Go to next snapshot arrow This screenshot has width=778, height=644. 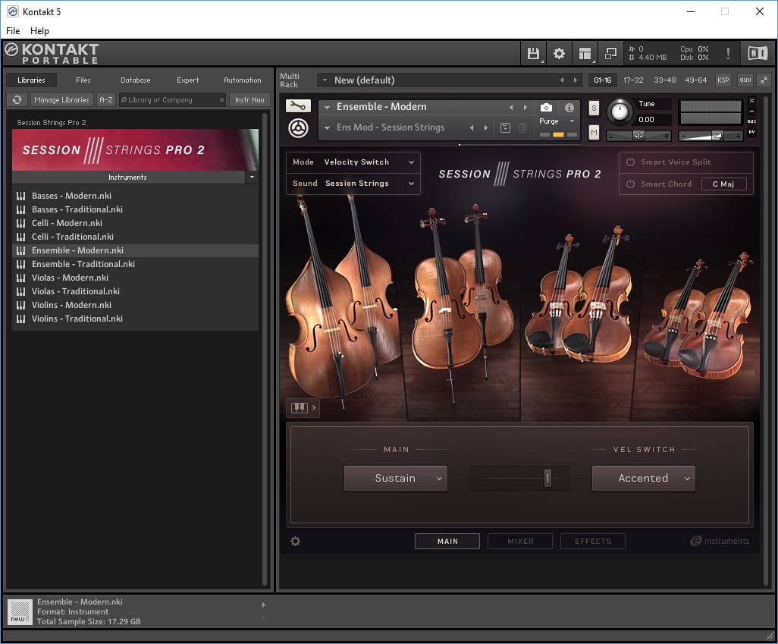(486, 127)
